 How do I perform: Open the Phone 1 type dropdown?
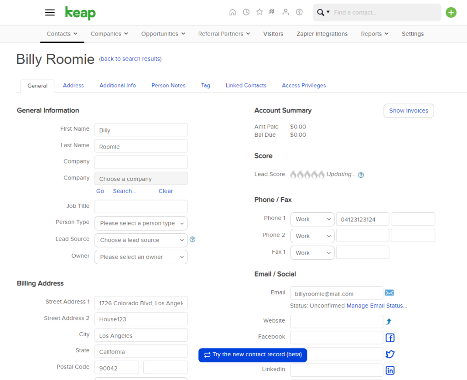click(312, 219)
